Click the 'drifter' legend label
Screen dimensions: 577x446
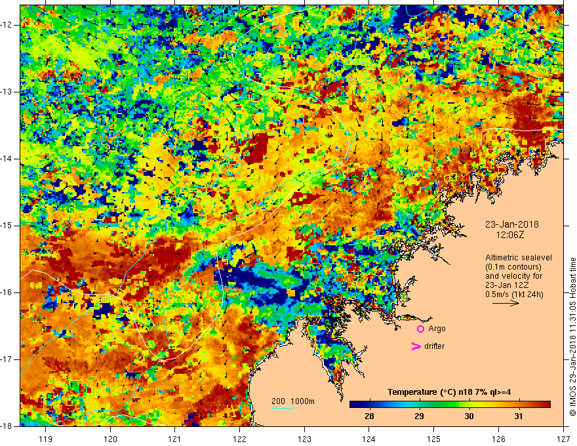pos(434,346)
